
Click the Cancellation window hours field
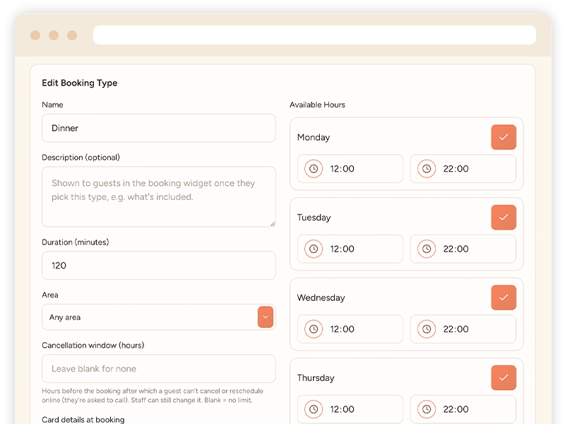pos(159,368)
